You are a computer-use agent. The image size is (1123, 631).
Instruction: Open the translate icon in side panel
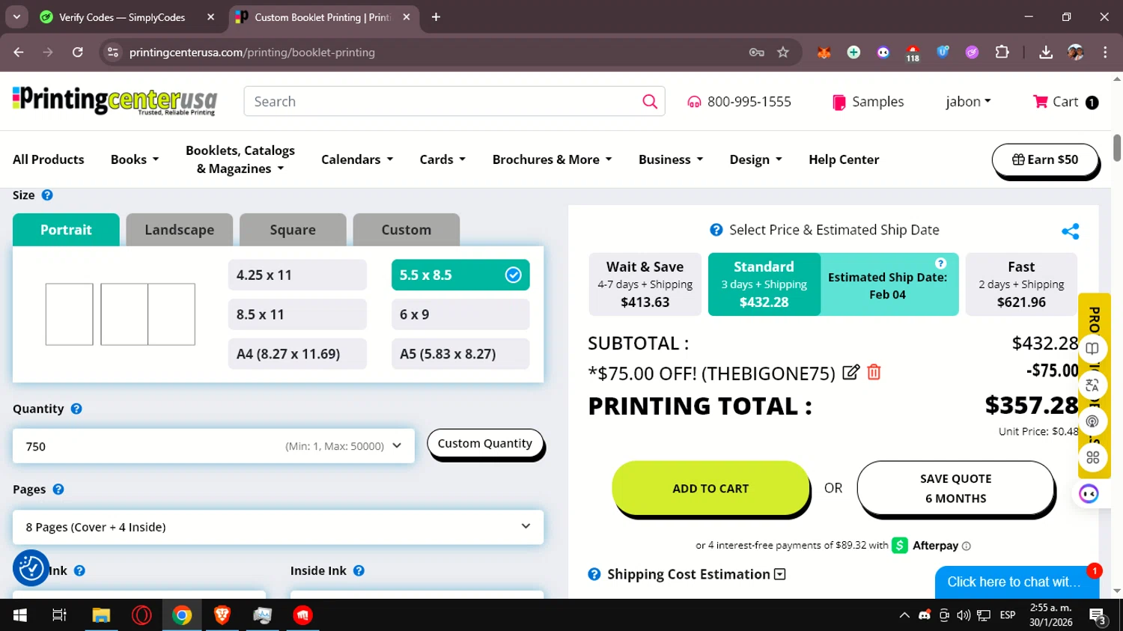point(1092,385)
